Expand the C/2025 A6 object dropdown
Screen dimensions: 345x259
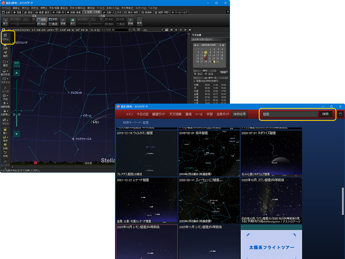(x=130, y=30)
